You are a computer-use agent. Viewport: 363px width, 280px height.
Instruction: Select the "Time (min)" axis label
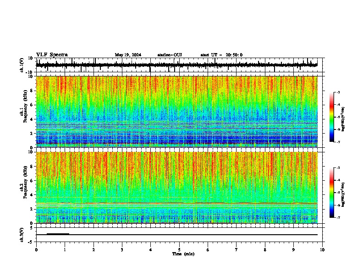tap(183, 254)
